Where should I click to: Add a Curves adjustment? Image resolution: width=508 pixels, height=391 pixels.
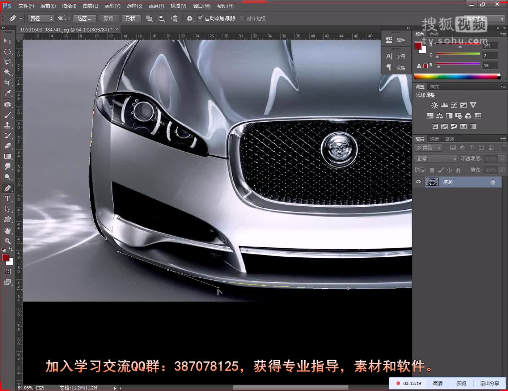[x=454, y=105]
